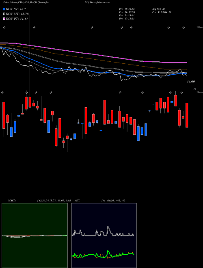The width and height of the screenshot is (203, 268).
Task: Select the 'DOW MT: 13.73' legend label
Action: pos(17,14)
